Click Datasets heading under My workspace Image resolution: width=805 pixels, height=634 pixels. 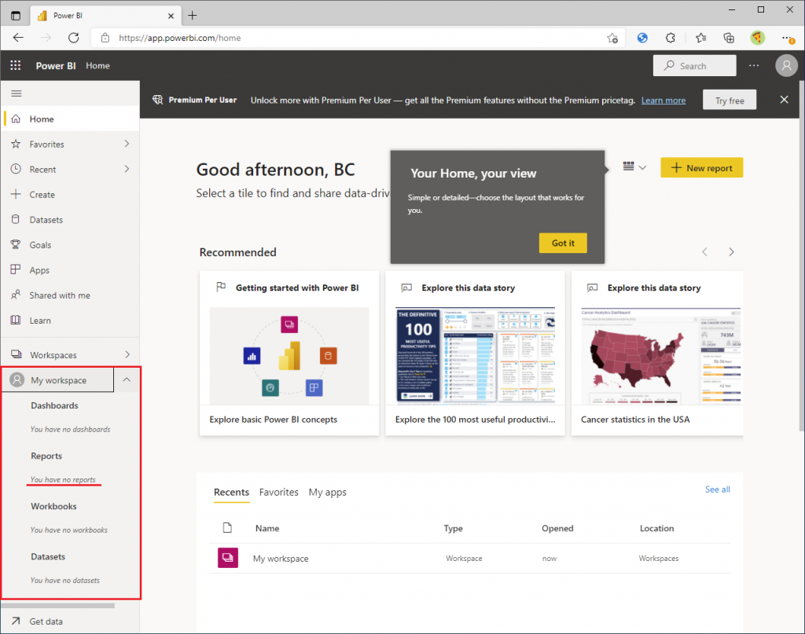(48, 556)
